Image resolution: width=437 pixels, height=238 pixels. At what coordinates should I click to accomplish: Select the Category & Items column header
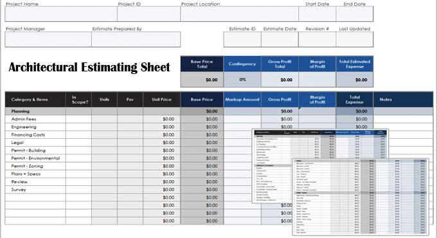[x=35, y=100]
